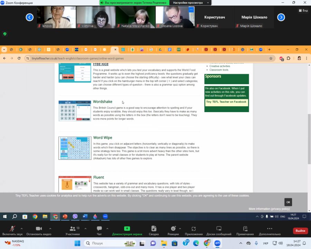The image size is (311, 249).
Task: Open PowerPoint on the shared screen's taskbar
Action: (x=65, y=216)
